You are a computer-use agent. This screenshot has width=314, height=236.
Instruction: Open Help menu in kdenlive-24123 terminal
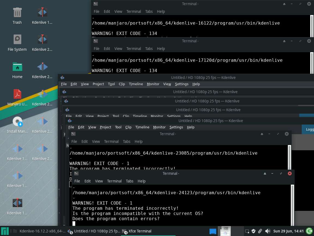(x=141, y=181)
